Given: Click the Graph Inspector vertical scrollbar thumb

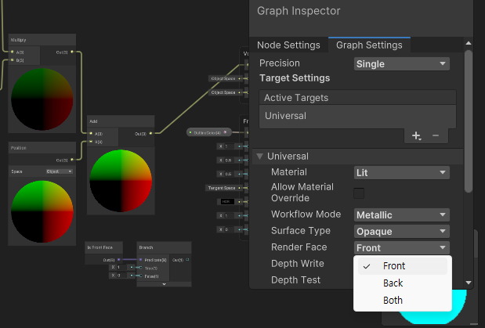Looking at the screenshot, I should [x=469, y=121].
